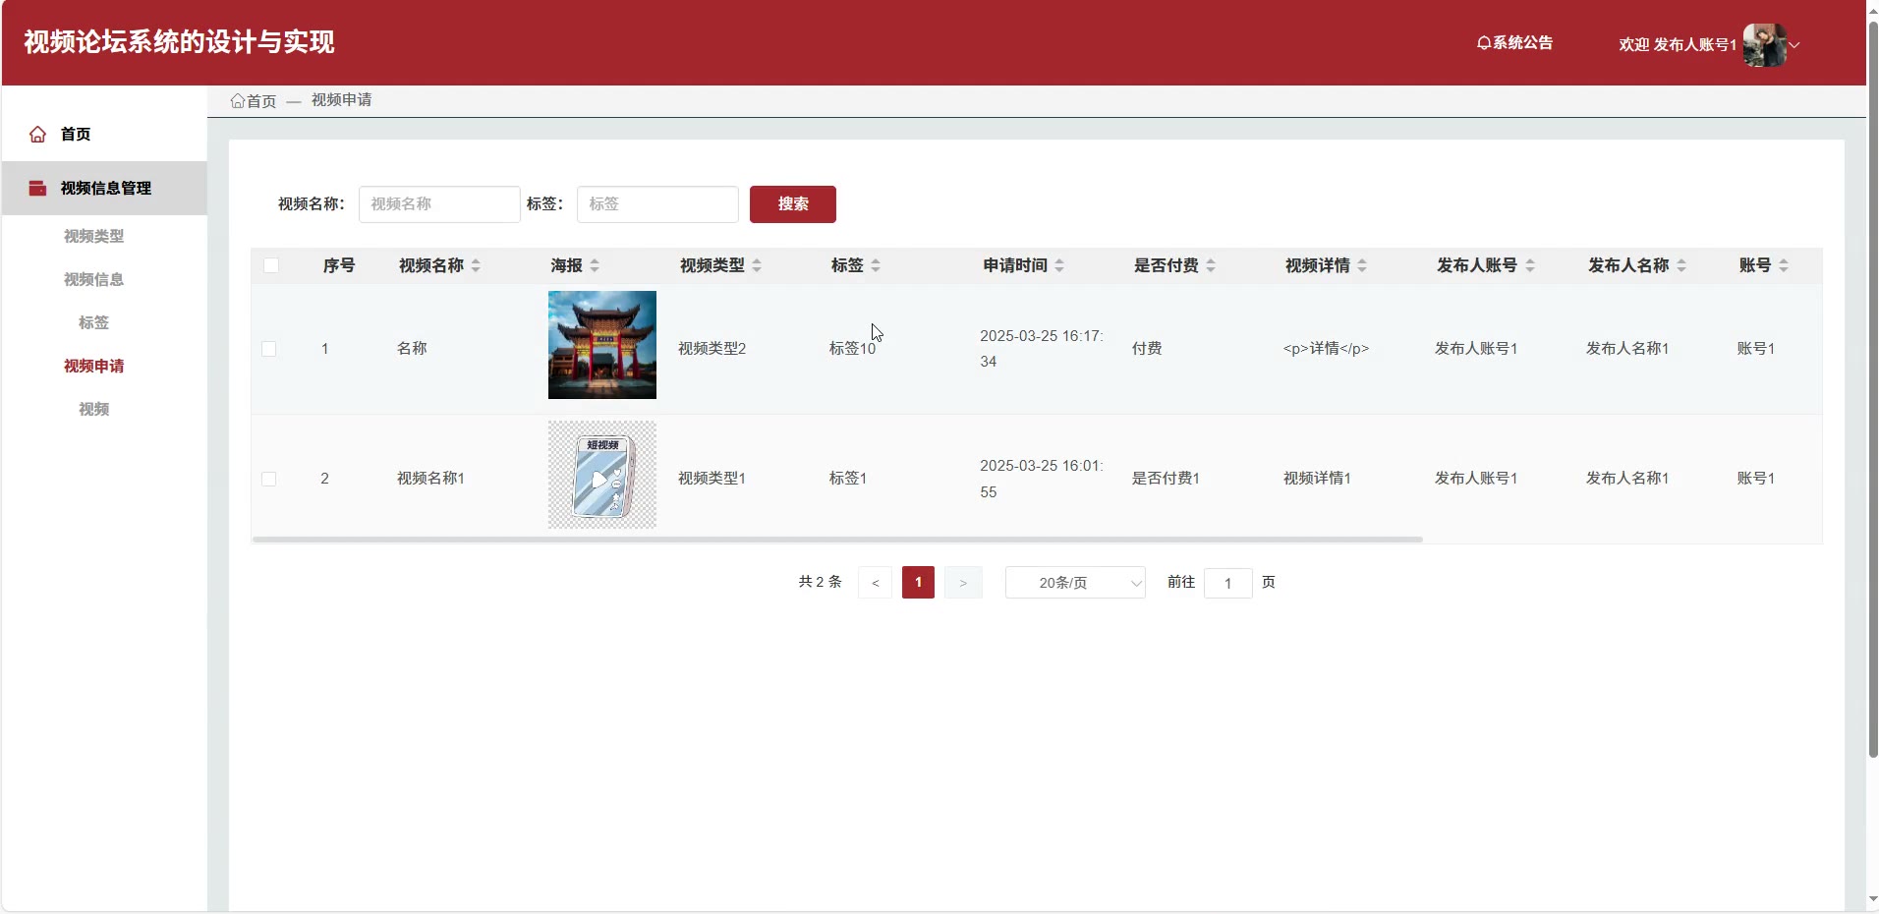This screenshot has height=914, width=1879.
Task: Open the 标签 sidebar menu item
Action: coord(93,322)
